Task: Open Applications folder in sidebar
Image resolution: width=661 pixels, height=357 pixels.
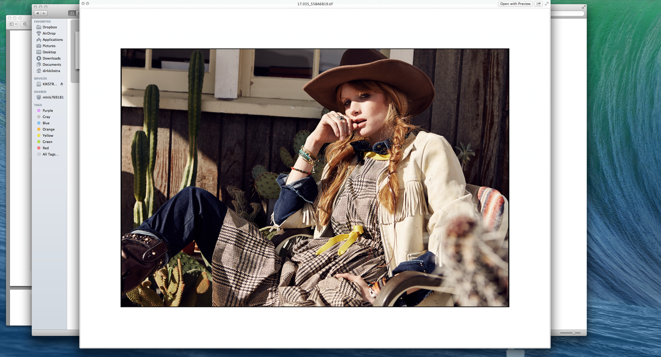Action: click(53, 40)
